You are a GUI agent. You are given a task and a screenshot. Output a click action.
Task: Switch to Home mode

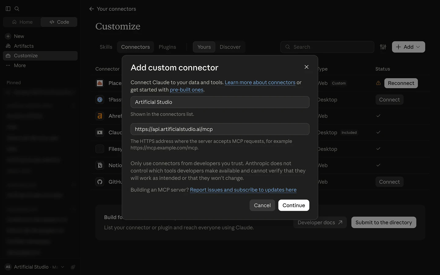pos(22,22)
